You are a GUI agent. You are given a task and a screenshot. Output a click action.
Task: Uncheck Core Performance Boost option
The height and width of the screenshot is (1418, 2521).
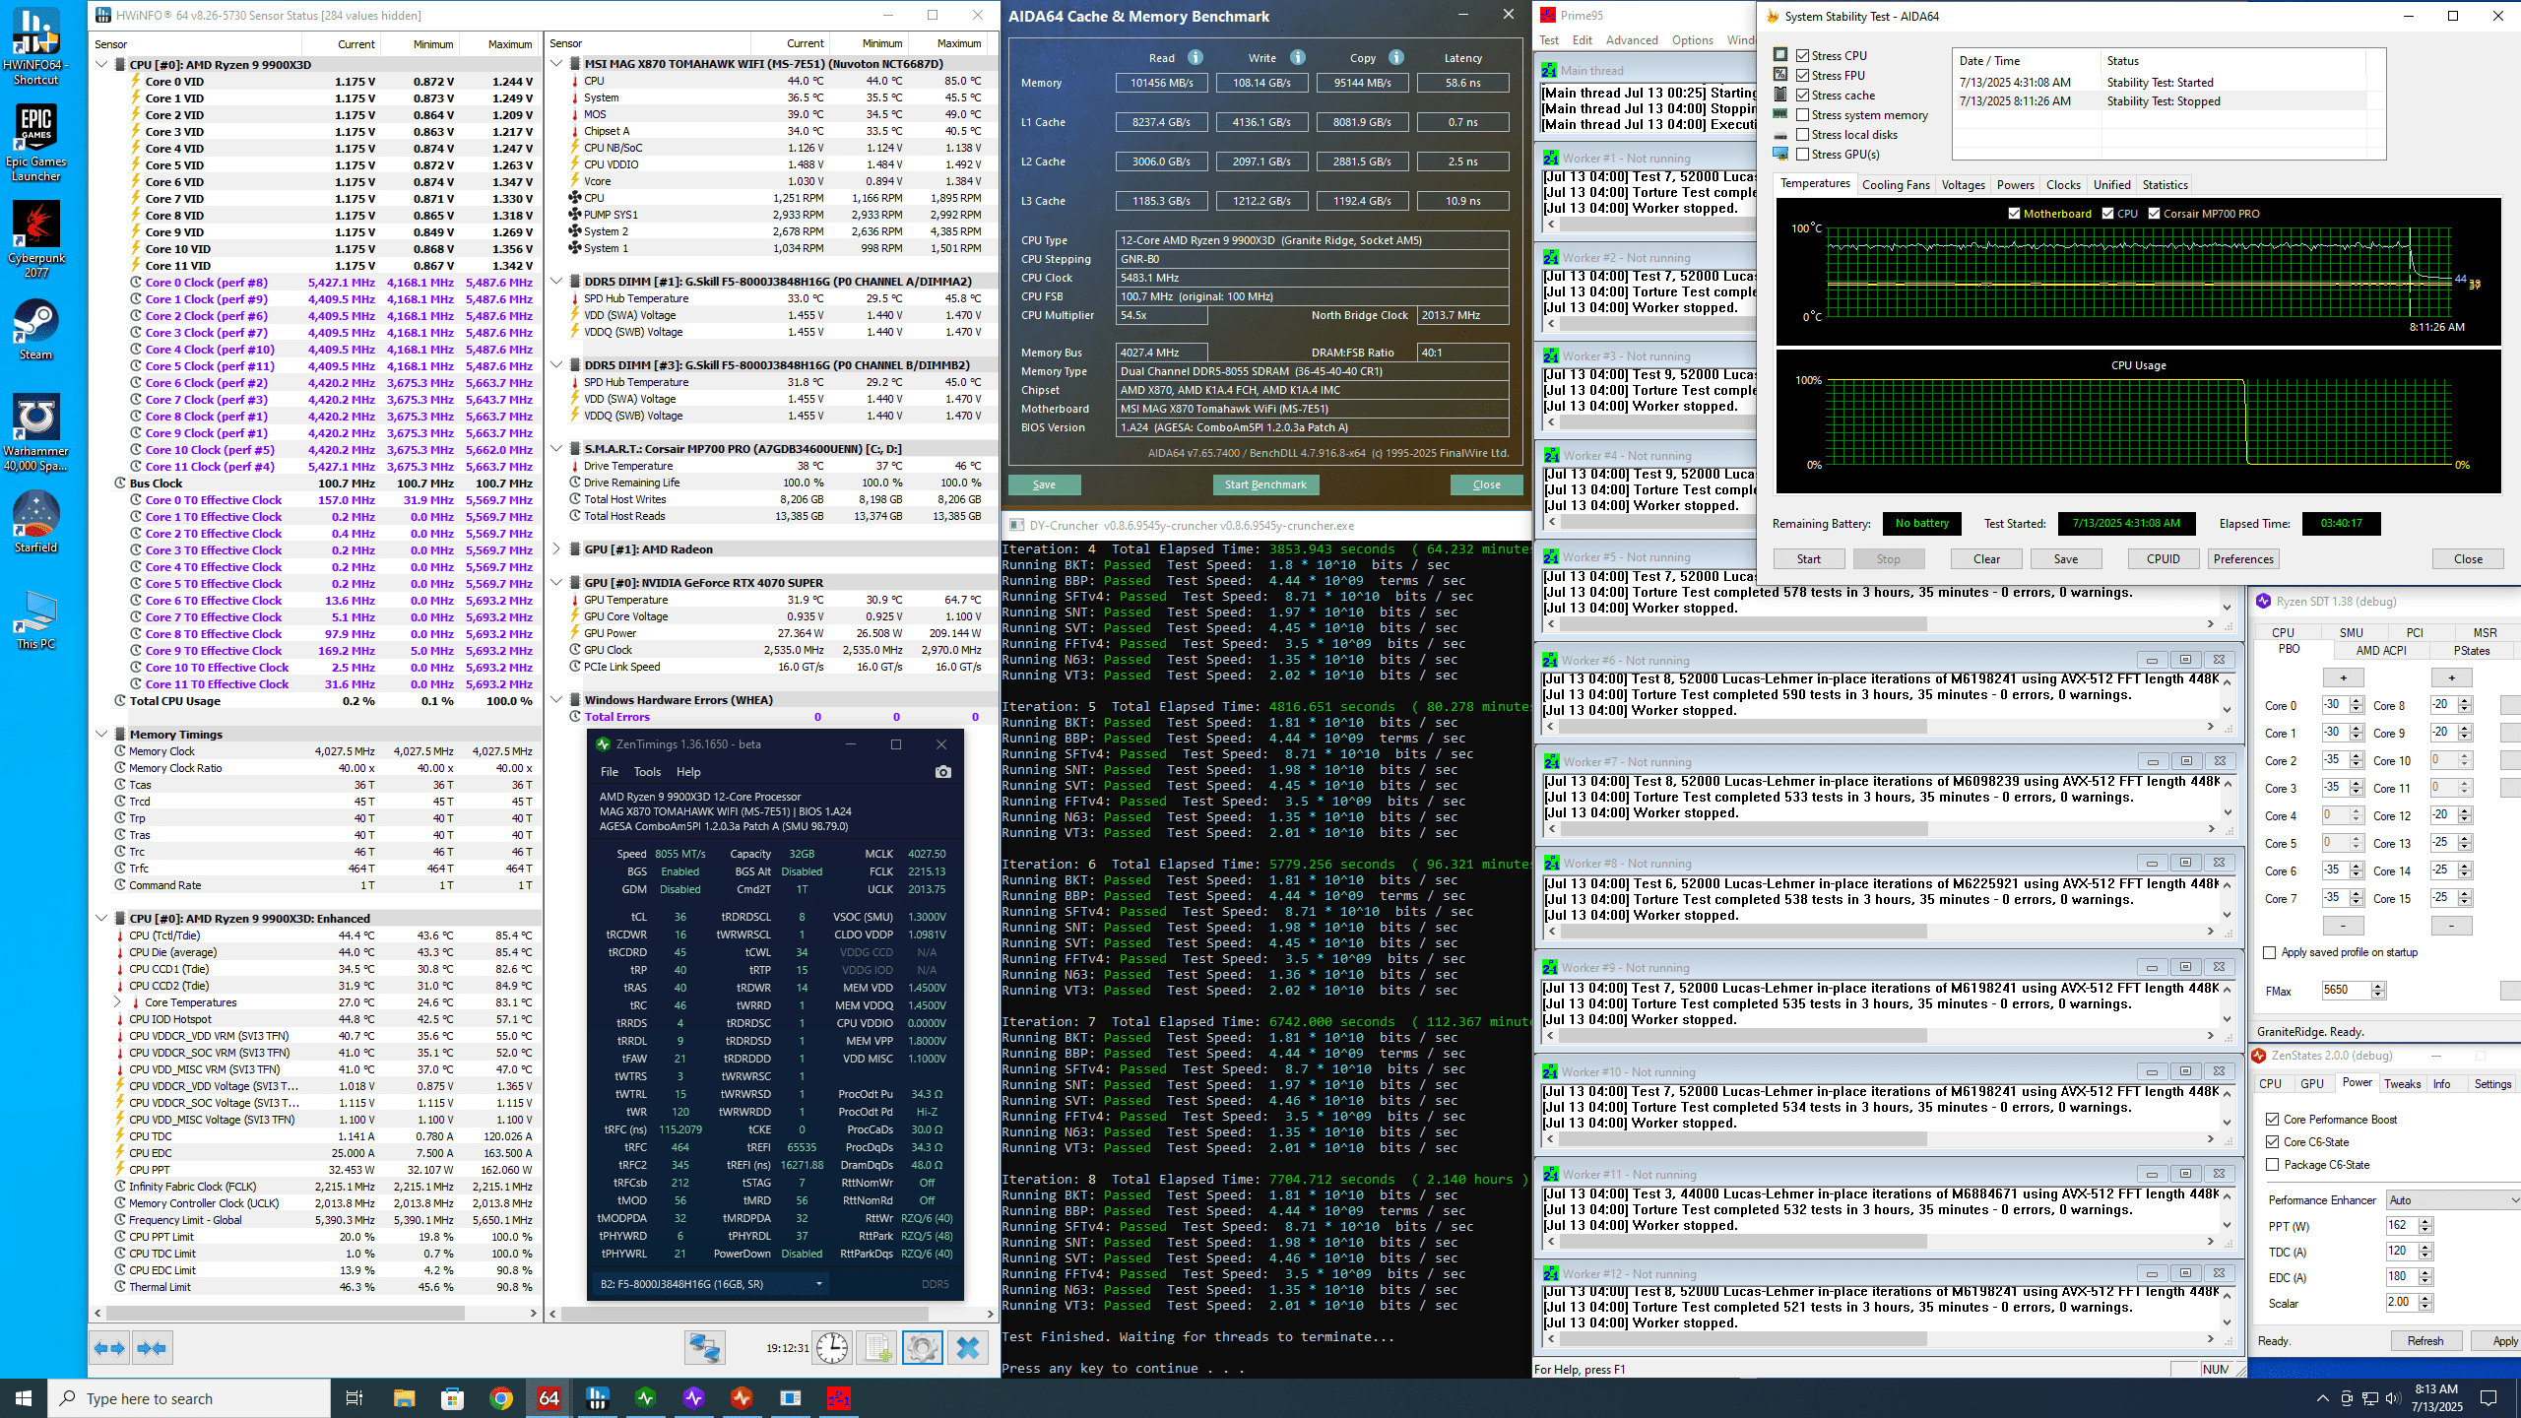2273,1120
